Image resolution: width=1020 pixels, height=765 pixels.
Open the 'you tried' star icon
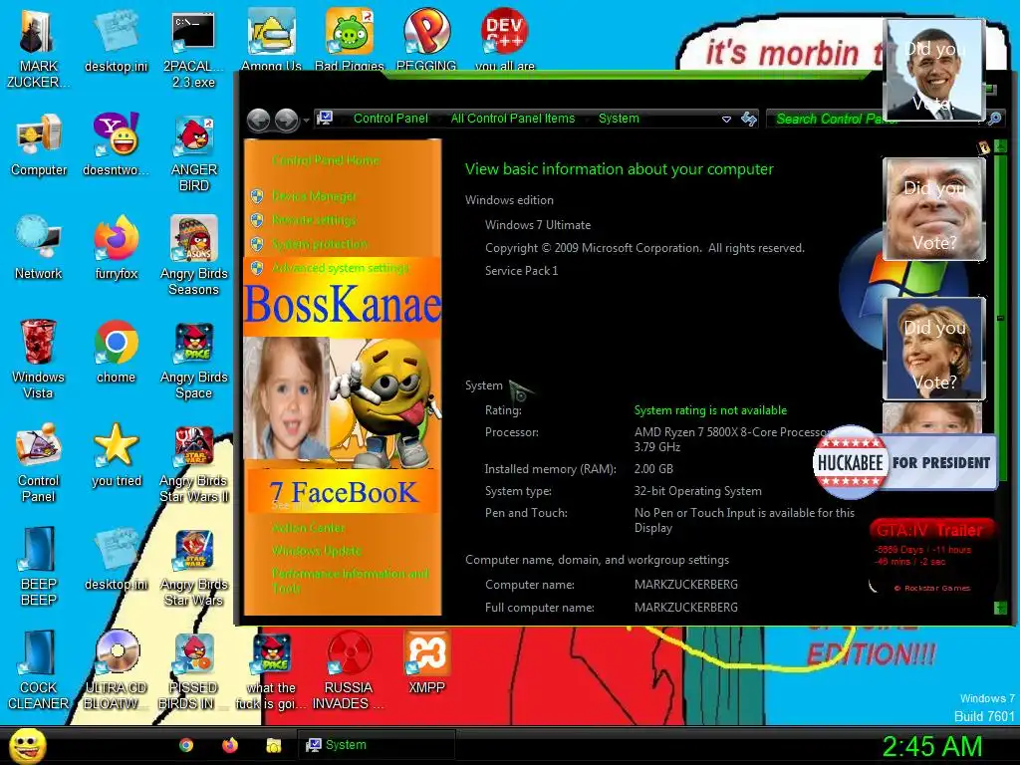116,454
